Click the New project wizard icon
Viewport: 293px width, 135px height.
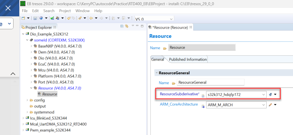(x=23, y=18)
